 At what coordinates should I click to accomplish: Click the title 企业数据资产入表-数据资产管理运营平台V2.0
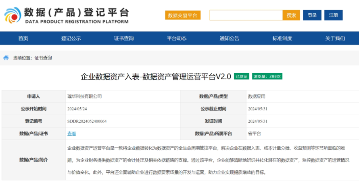click(x=156, y=77)
